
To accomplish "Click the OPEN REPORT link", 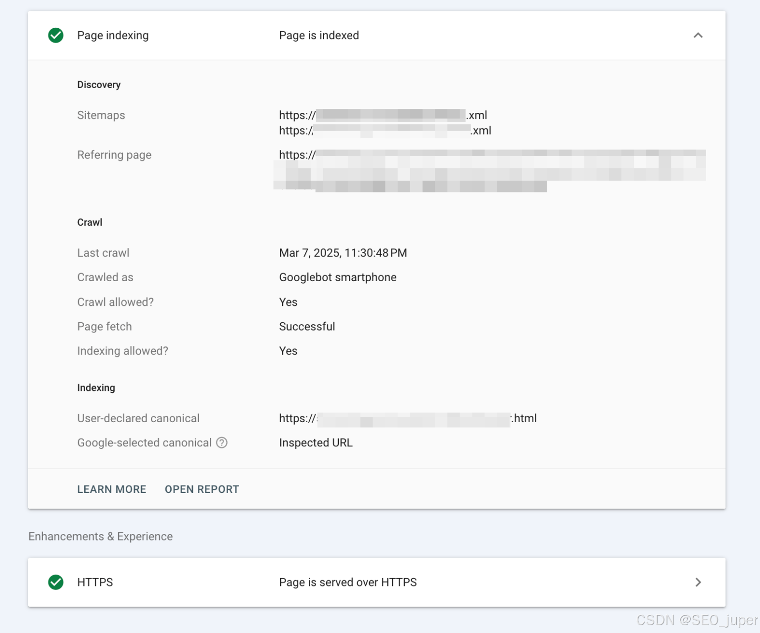I will click(x=202, y=489).
